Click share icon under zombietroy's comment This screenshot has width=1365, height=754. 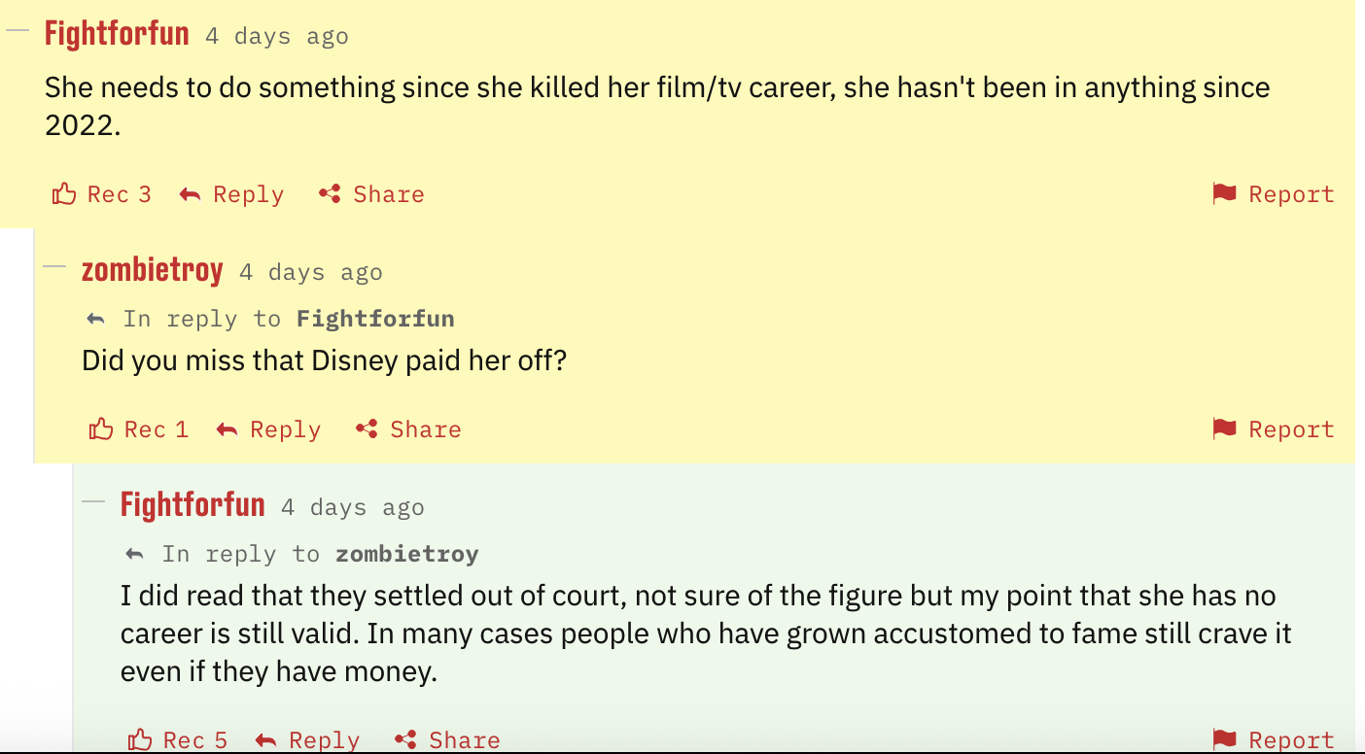367,429
